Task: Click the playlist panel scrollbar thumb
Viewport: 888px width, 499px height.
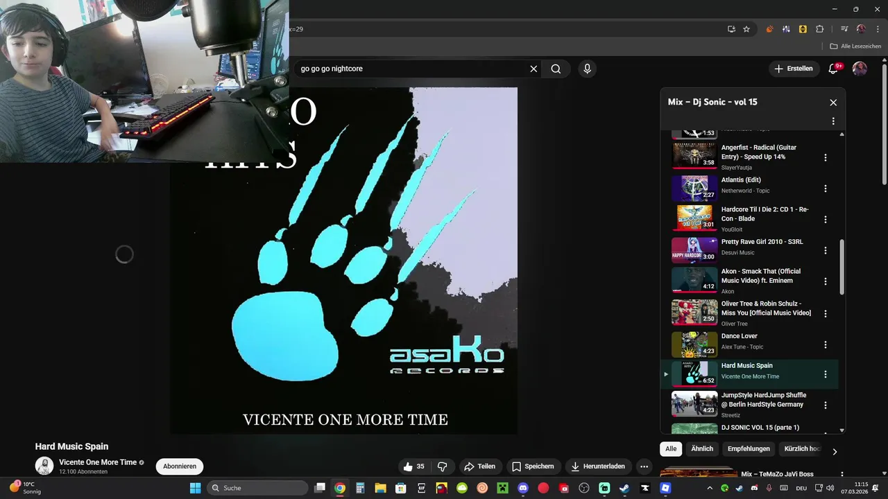Action: pyautogui.click(x=842, y=268)
